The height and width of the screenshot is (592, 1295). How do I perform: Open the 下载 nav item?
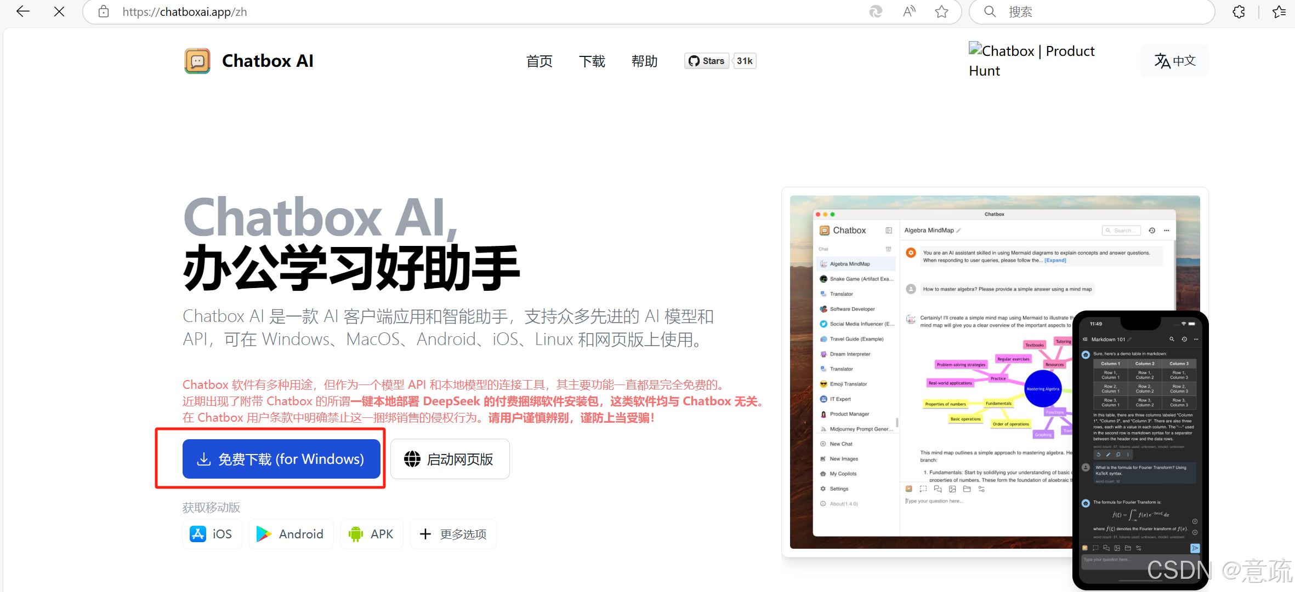tap(592, 61)
